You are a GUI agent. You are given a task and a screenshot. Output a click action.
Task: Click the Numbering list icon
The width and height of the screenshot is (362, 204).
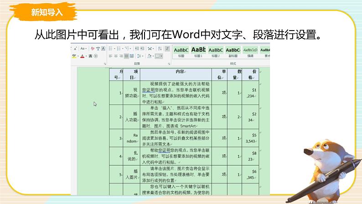119,48
